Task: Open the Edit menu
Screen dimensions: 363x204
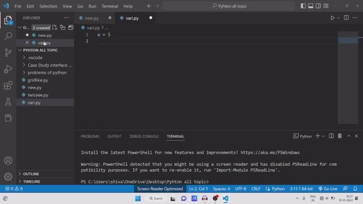Action: pos(30,6)
